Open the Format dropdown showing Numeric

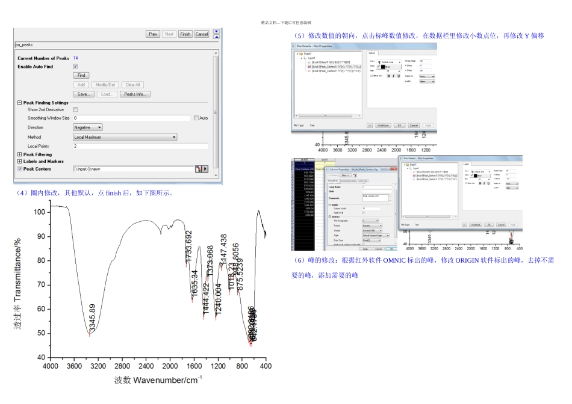pyautogui.click(x=372, y=225)
